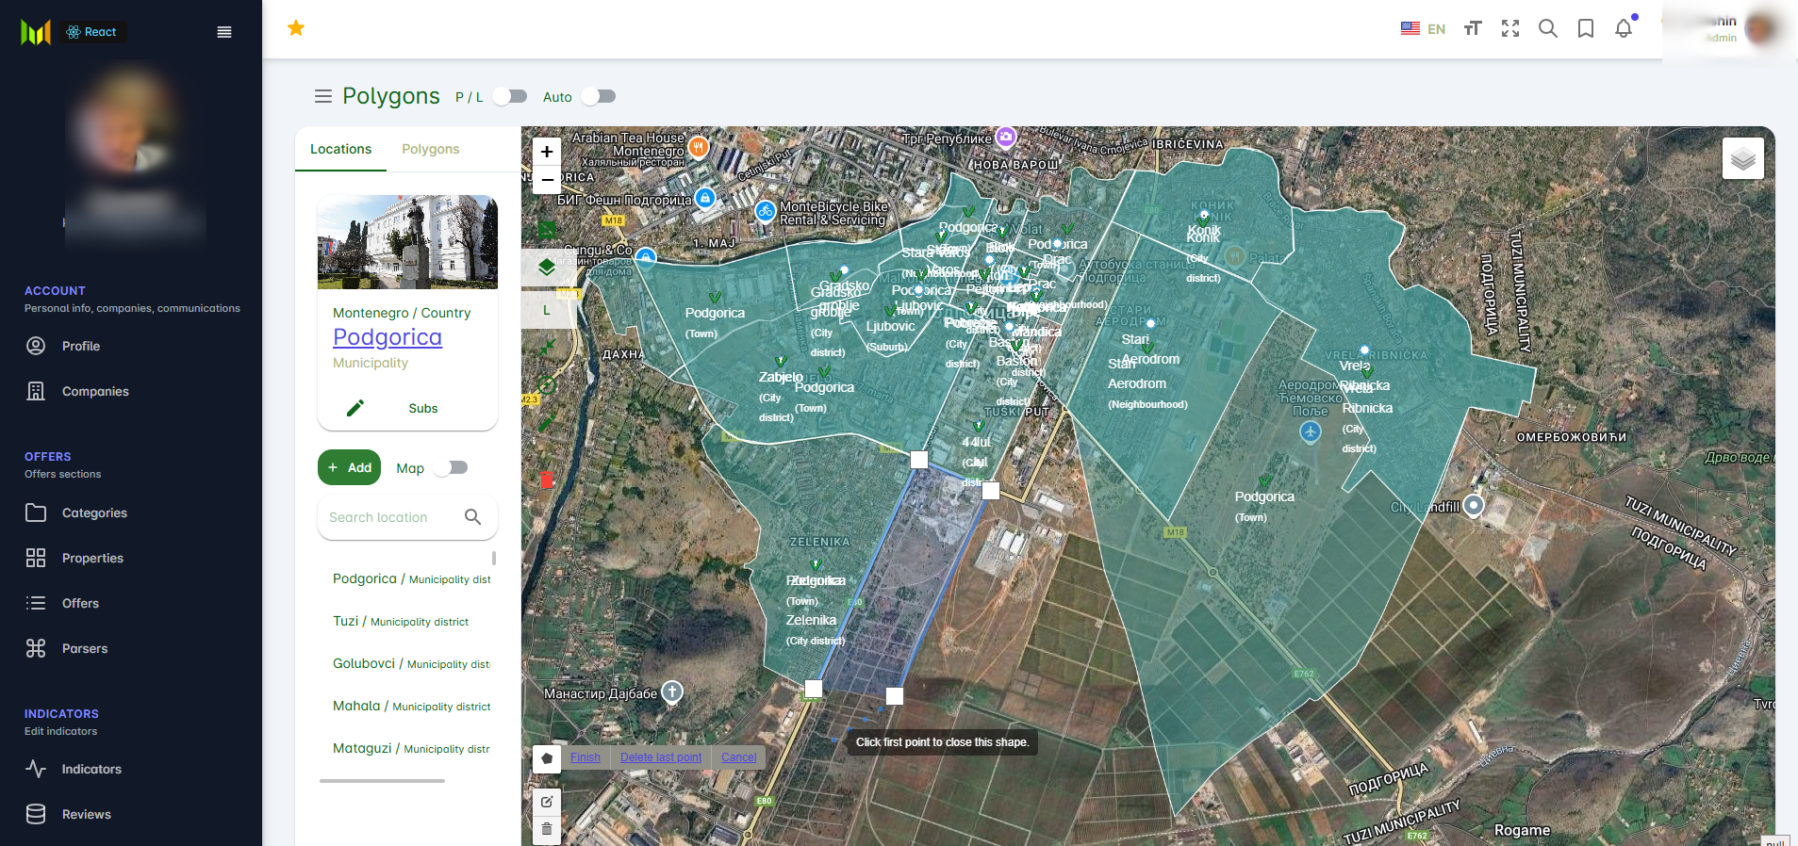
Task: Click the Arabian Tea House restaurant marker
Action: click(698, 146)
